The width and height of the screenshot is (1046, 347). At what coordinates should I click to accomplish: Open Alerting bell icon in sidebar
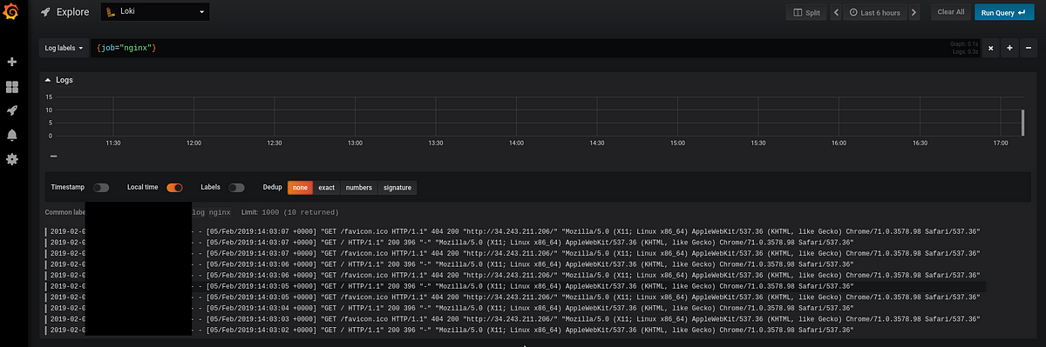12,135
